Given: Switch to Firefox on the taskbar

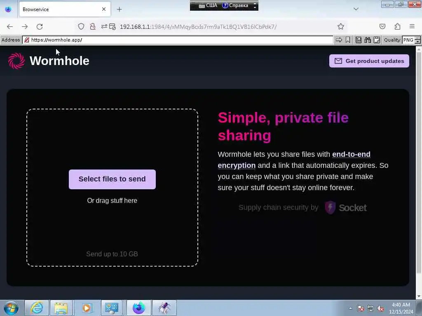Looking at the screenshot, I should (138, 308).
